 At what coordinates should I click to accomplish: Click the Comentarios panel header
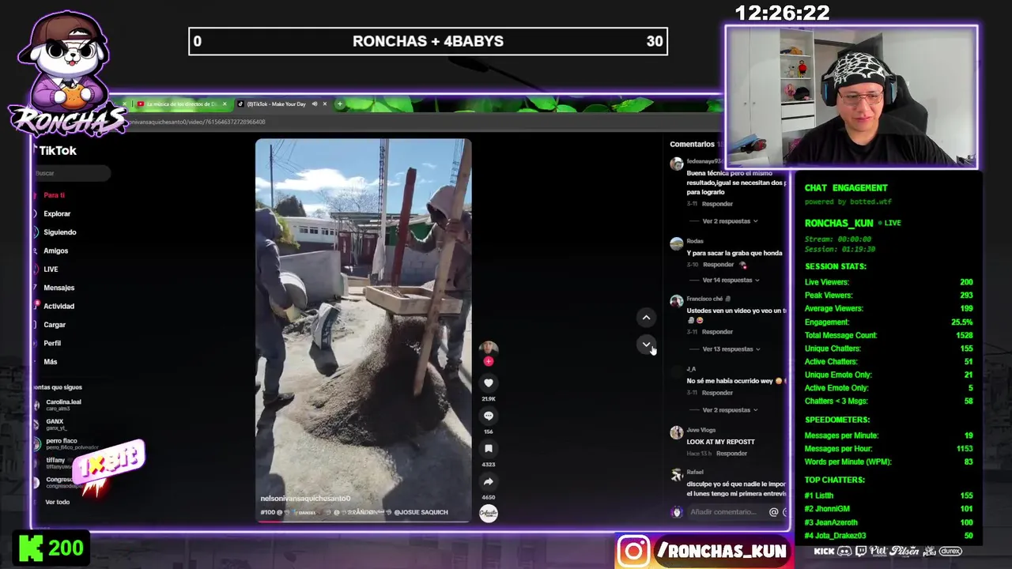click(692, 144)
